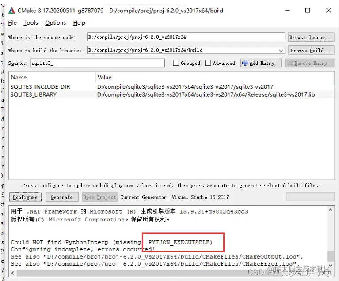Click the Configuring incomplete error line
The height and width of the screenshot is (281, 339).
click(83, 249)
